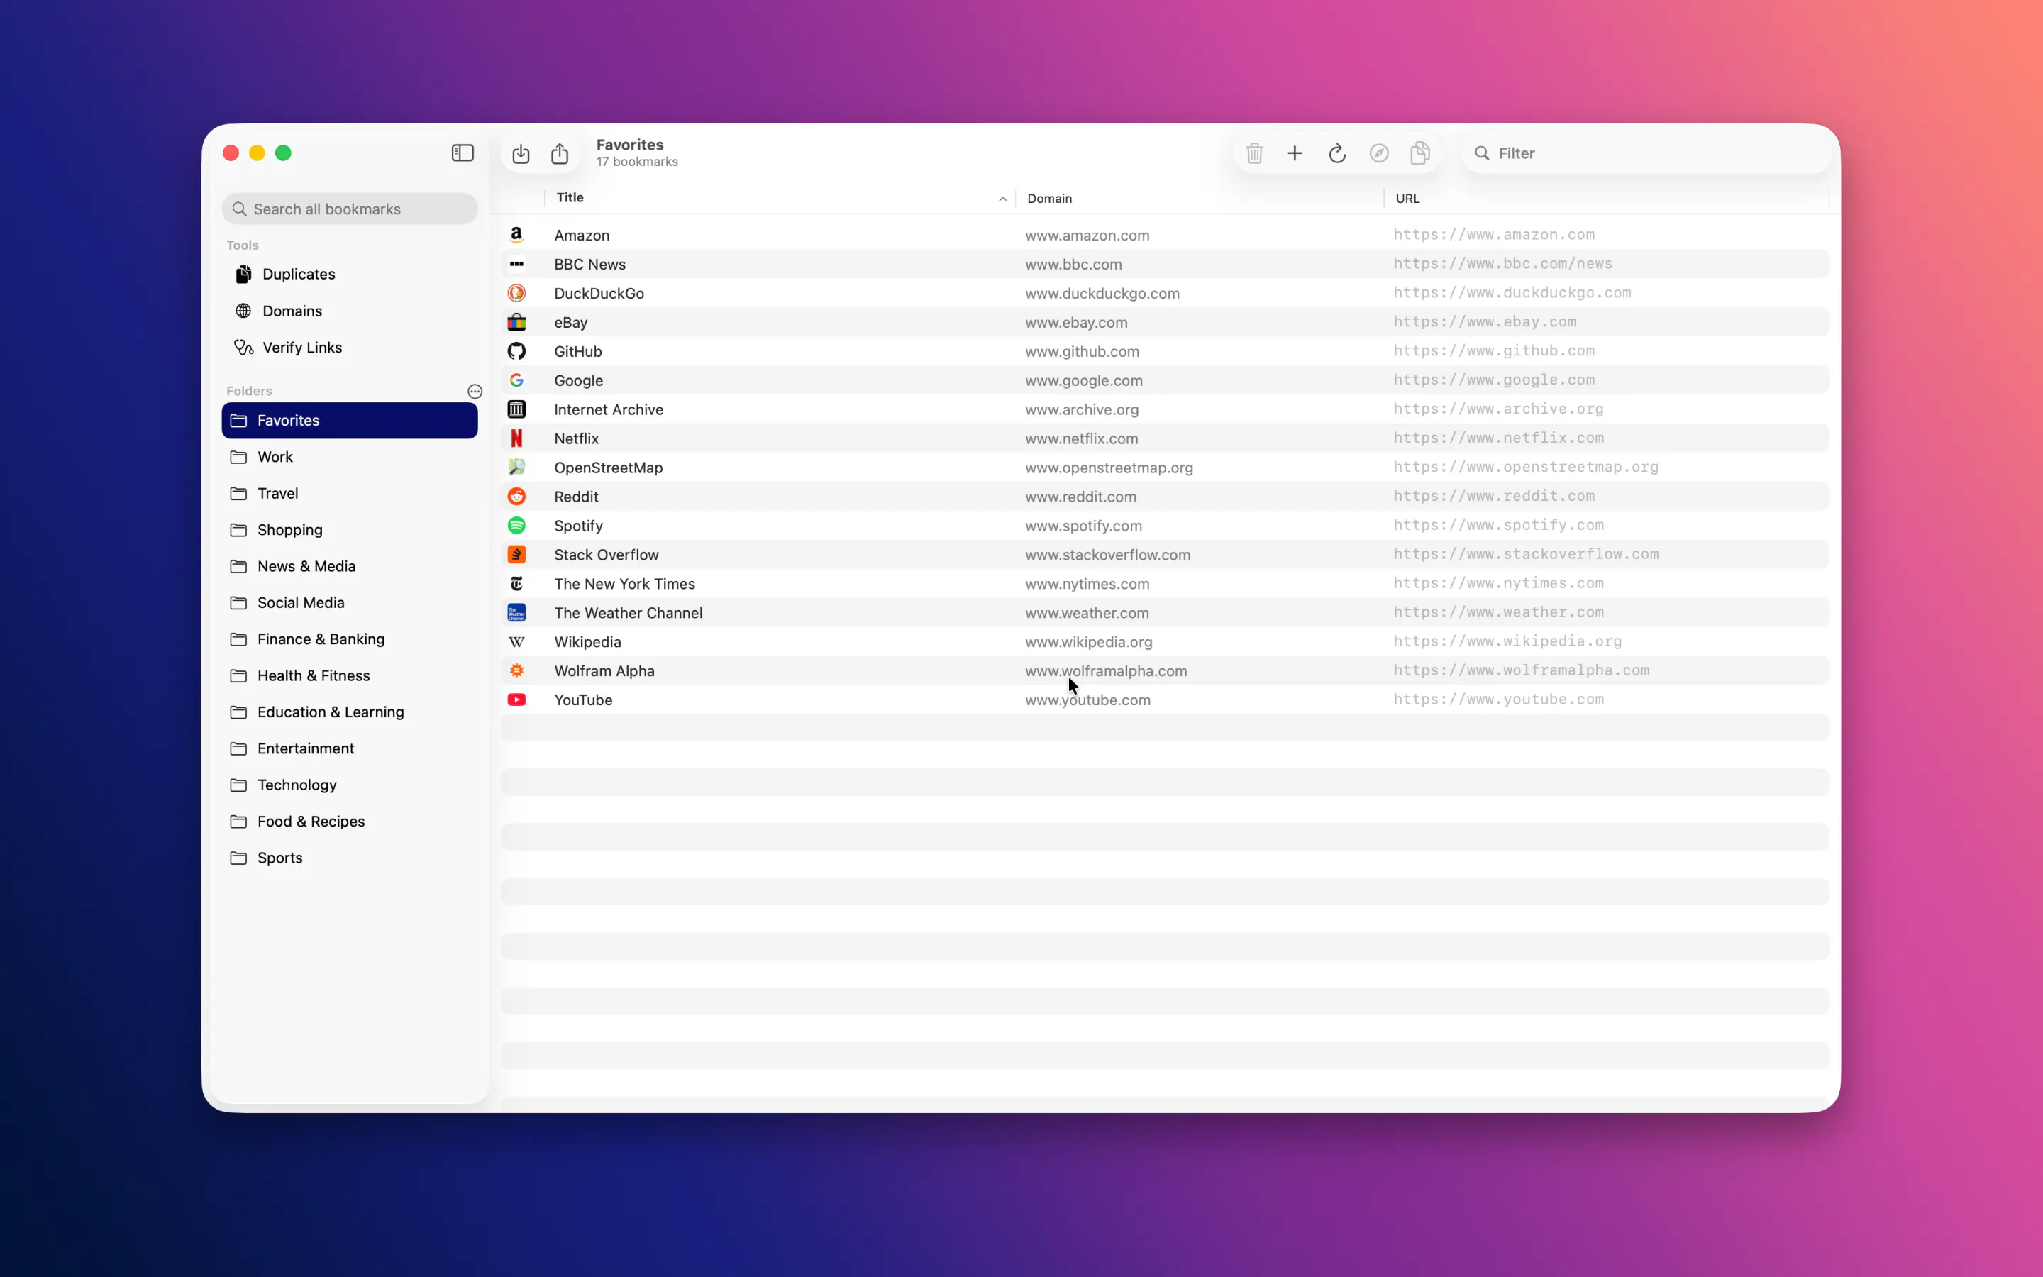Click the https://www.reddit.com URL cell

(1494, 496)
